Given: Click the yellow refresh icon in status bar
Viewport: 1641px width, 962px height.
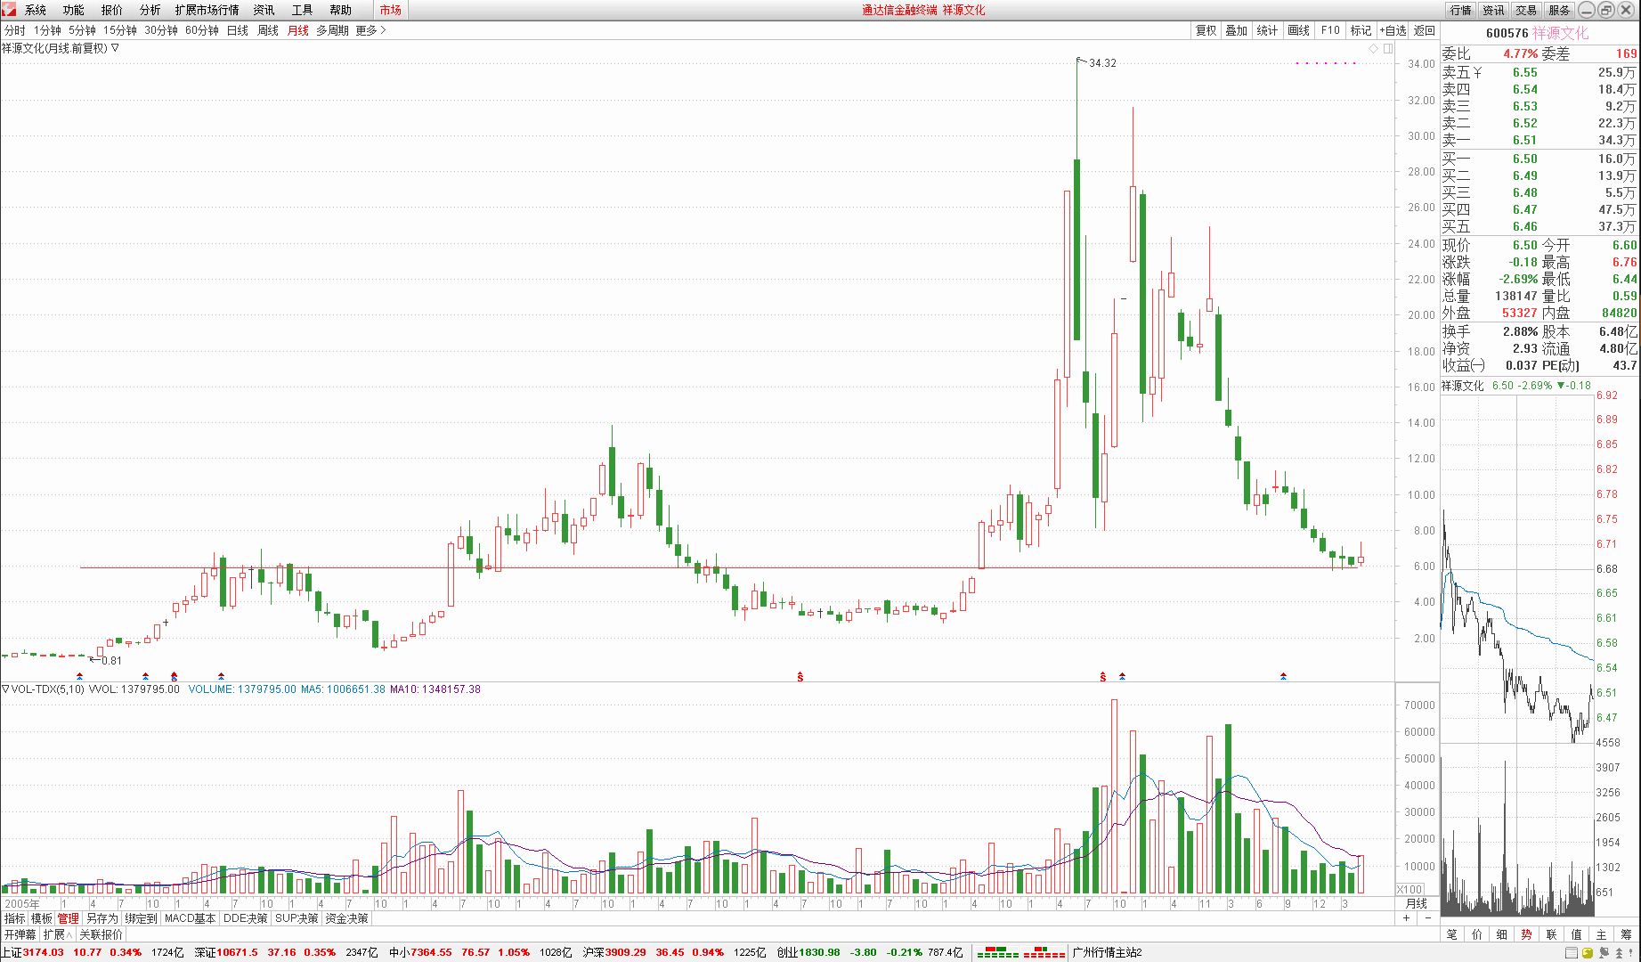Looking at the screenshot, I should 1588,953.
